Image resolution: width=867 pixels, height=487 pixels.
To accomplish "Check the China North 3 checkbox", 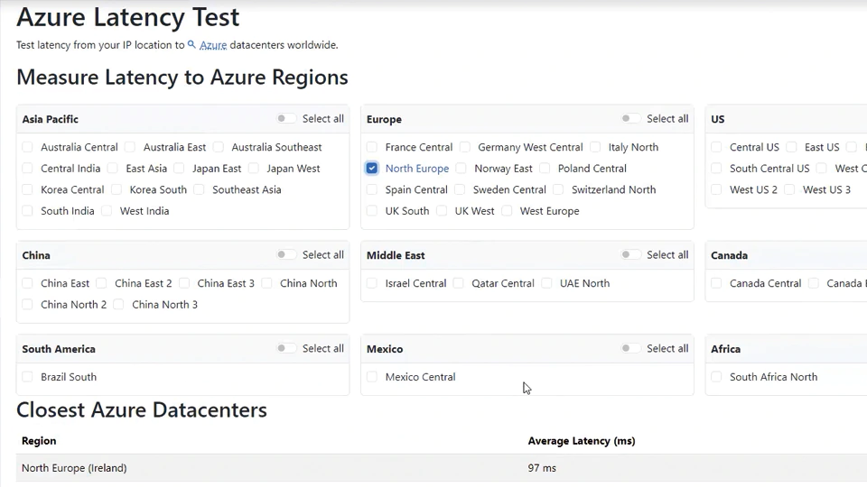I will coord(118,304).
